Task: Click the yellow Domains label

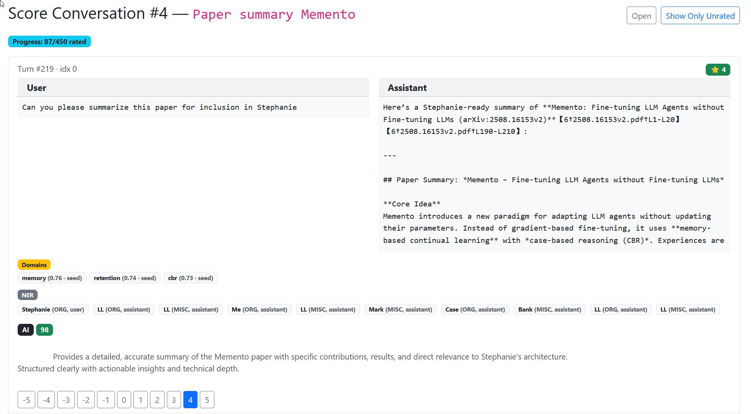Action: pos(34,265)
